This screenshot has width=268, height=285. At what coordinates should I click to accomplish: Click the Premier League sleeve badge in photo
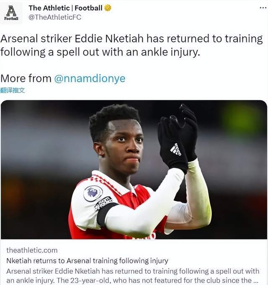pyautogui.click(x=93, y=193)
